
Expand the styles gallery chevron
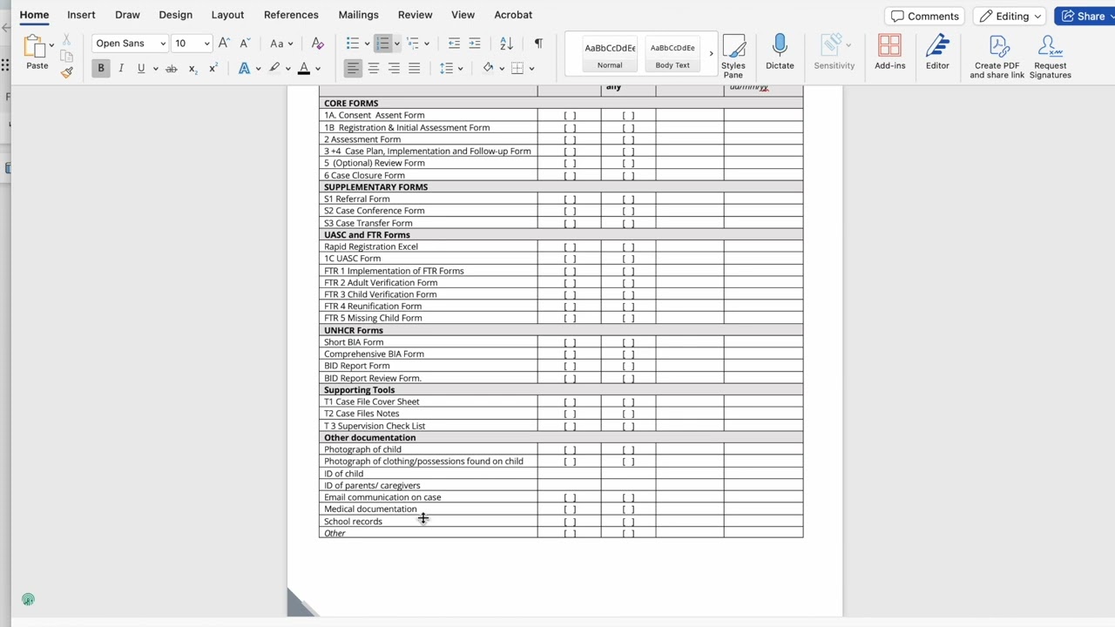(711, 54)
